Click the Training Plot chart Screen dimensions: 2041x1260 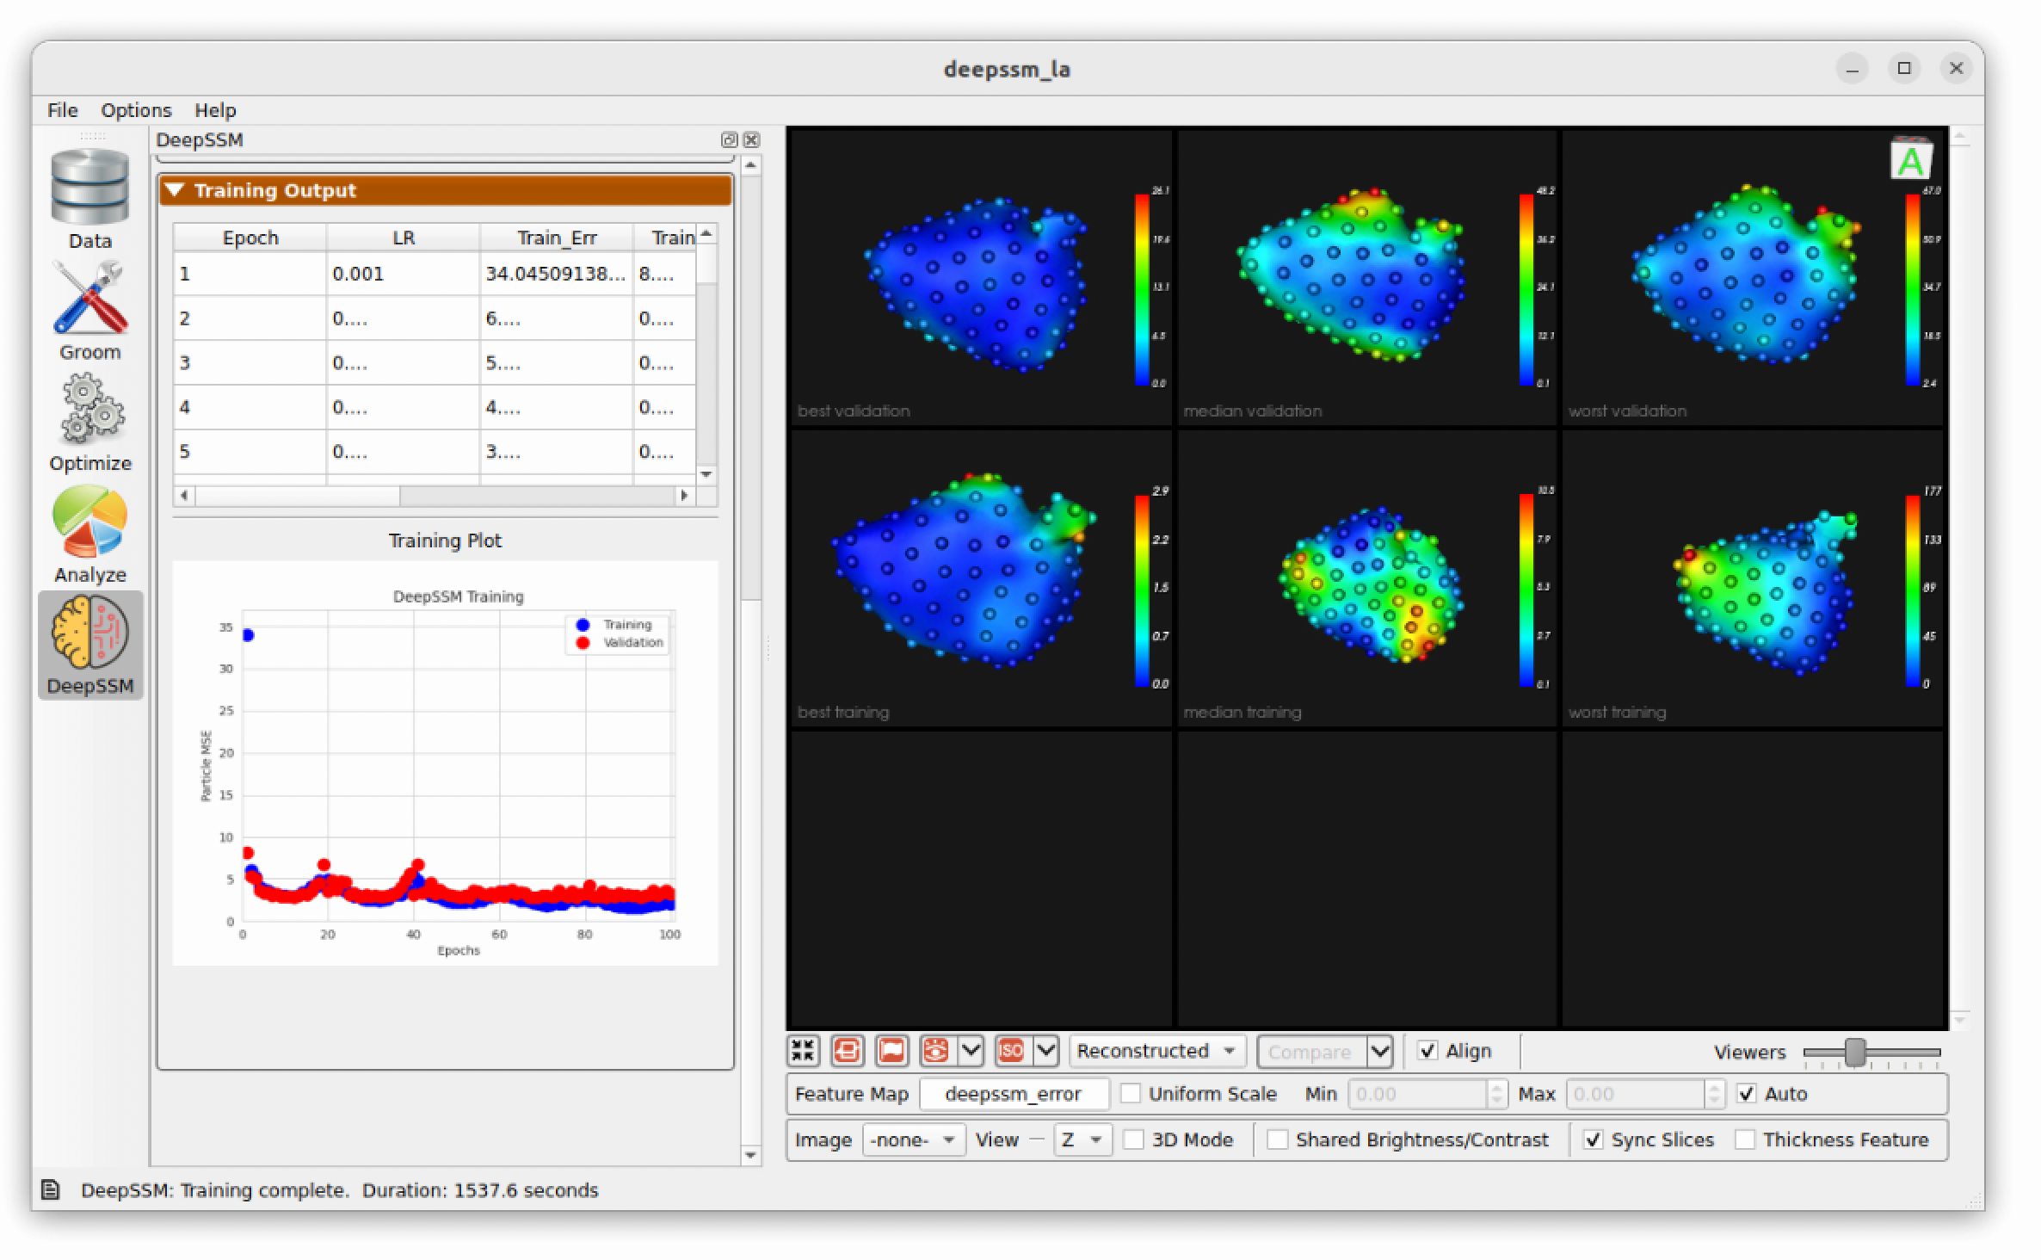446,763
